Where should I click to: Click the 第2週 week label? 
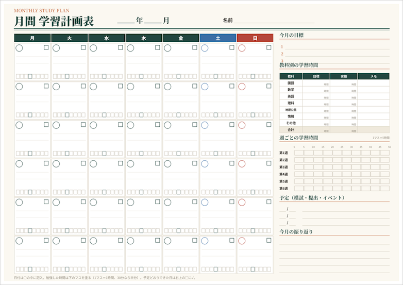pos(284,160)
